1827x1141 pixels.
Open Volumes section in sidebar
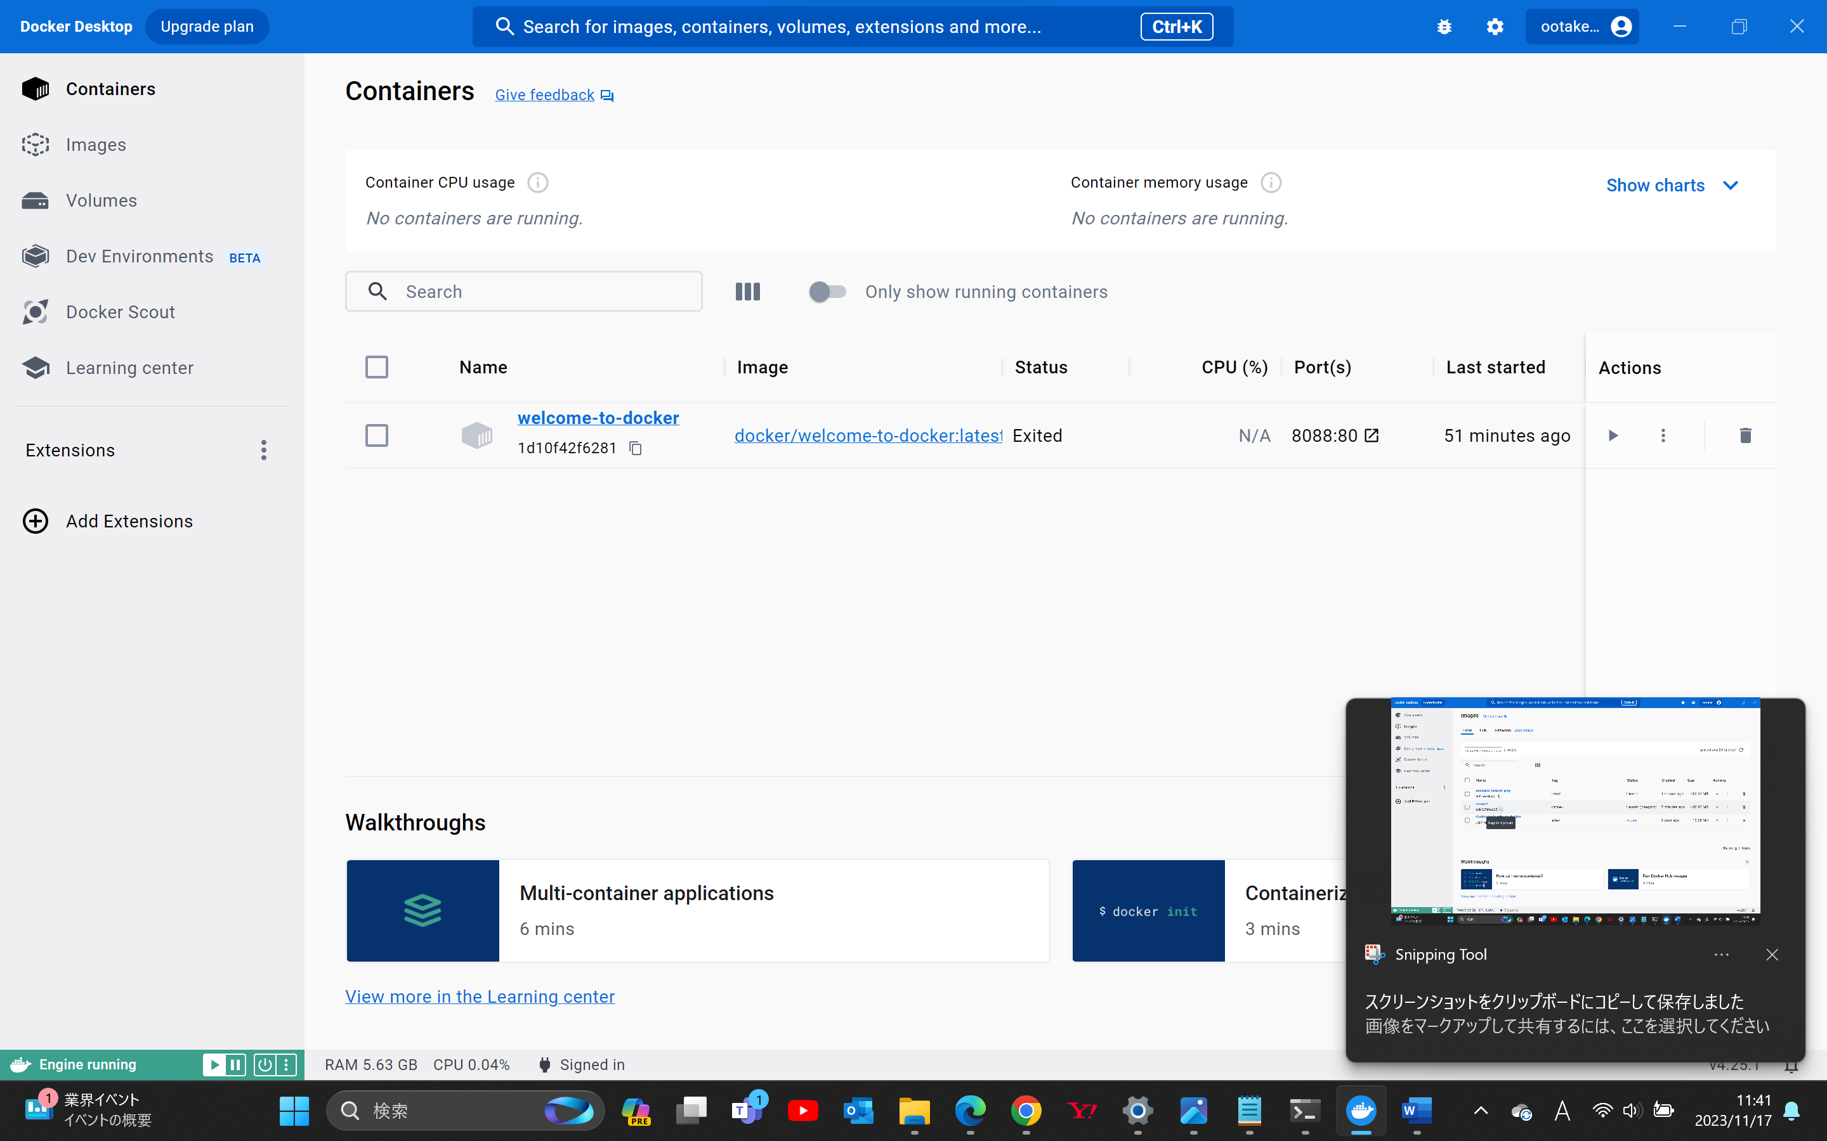[x=101, y=201]
